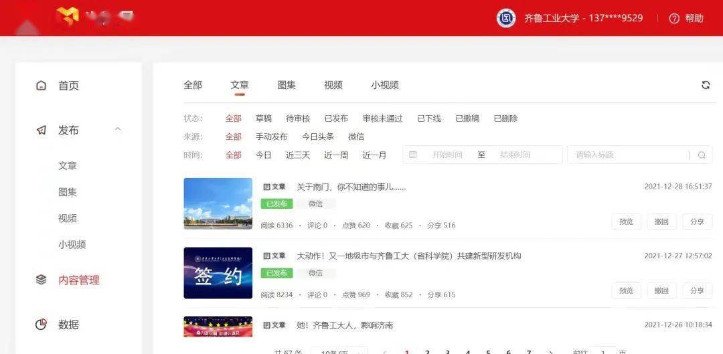This screenshot has height=354, width=723.
Task: Open article title 关于南门，你不知道的事儿
Action: (351, 187)
